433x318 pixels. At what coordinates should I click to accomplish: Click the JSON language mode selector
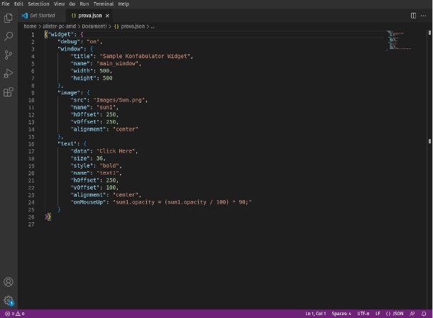tap(398, 313)
